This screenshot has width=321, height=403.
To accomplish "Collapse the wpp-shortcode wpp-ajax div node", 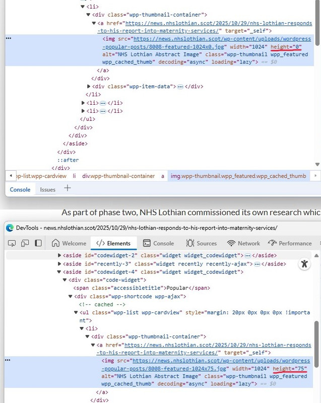I will tap(70, 296).
